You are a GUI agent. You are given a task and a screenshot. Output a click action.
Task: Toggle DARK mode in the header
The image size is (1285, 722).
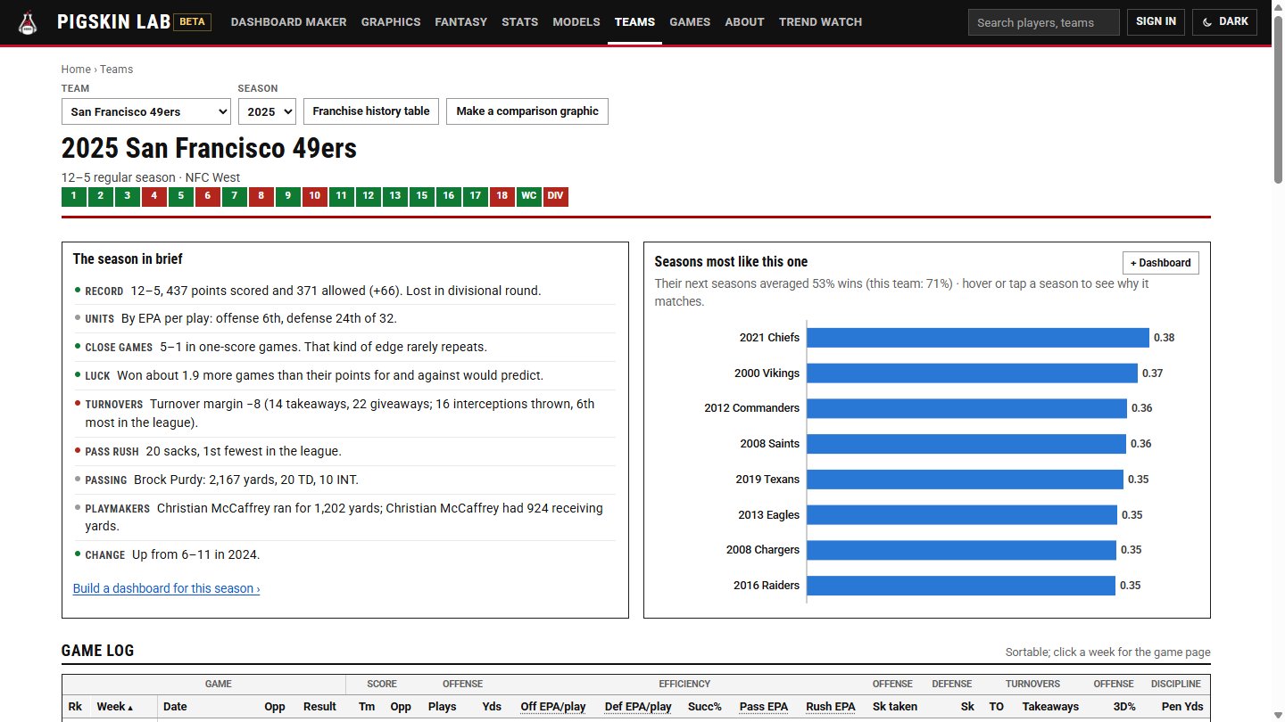pos(1224,22)
